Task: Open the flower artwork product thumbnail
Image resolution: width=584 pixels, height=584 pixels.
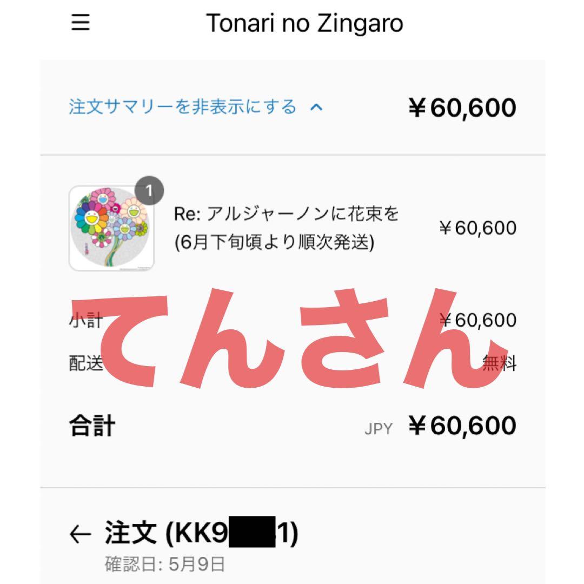Action: 112,228
